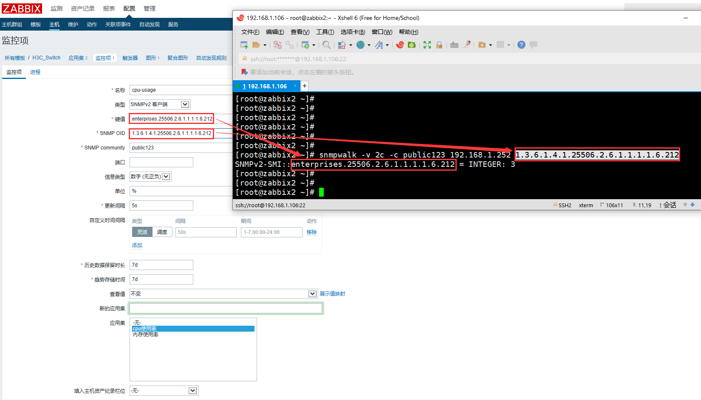Click the highlight marker icon
The image size is (701, 400).
click(466, 45)
